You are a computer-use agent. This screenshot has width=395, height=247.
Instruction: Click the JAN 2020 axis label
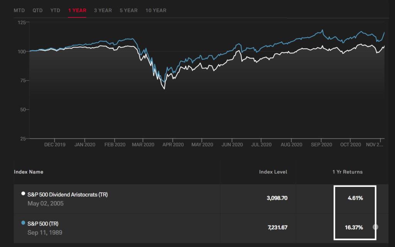pyautogui.click(x=84, y=145)
